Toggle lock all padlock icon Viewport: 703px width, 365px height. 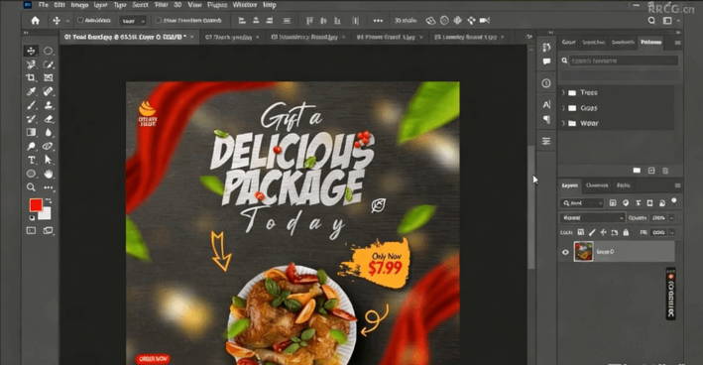pos(626,232)
